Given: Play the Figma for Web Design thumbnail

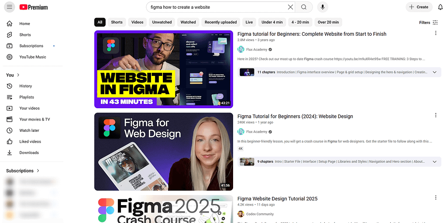Looking at the screenshot, I should click(164, 152).
